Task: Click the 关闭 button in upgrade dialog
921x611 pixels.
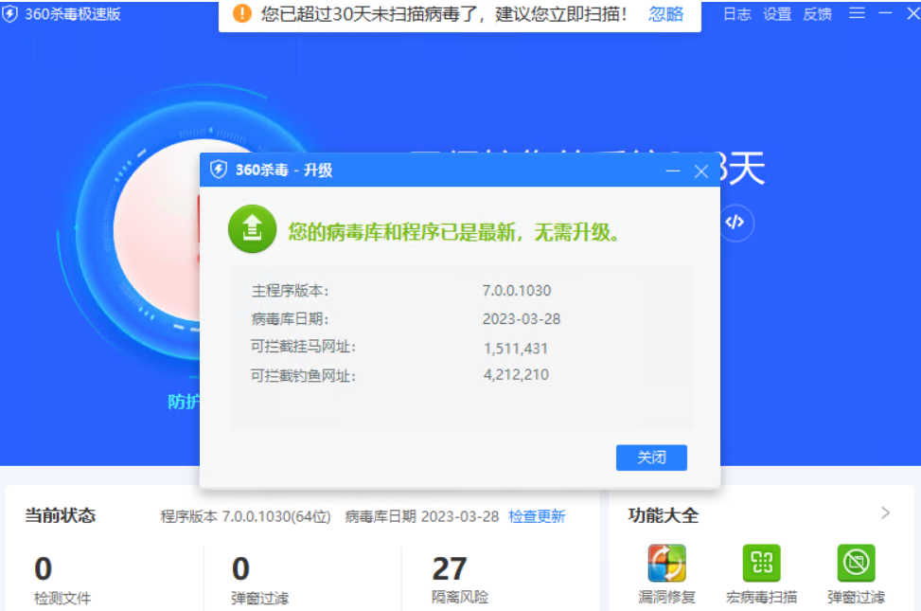Action: (651, 458)
